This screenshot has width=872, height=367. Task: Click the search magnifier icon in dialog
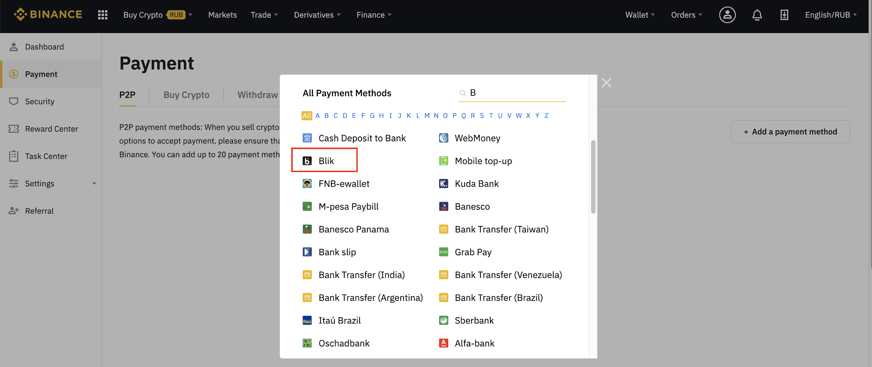[x=463, y=93]
